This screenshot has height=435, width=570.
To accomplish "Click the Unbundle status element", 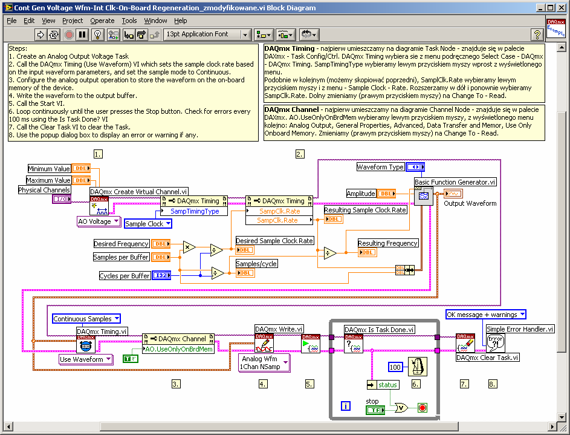I will (383, 385).
